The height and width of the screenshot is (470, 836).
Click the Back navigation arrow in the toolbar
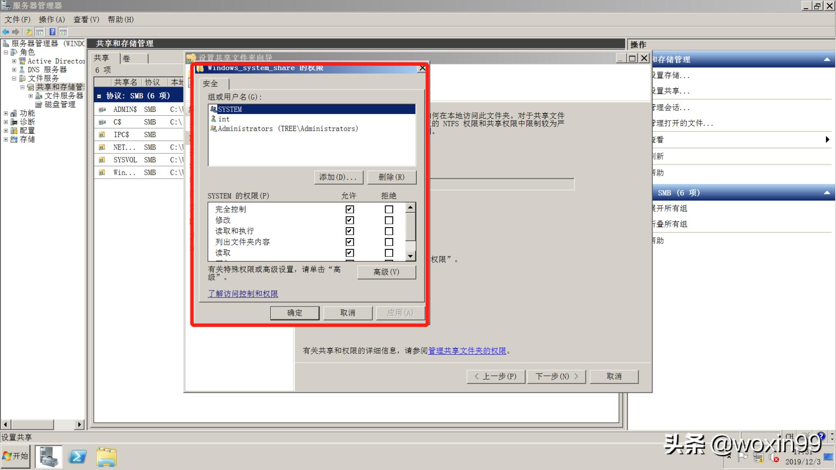[x=6, y=31]
